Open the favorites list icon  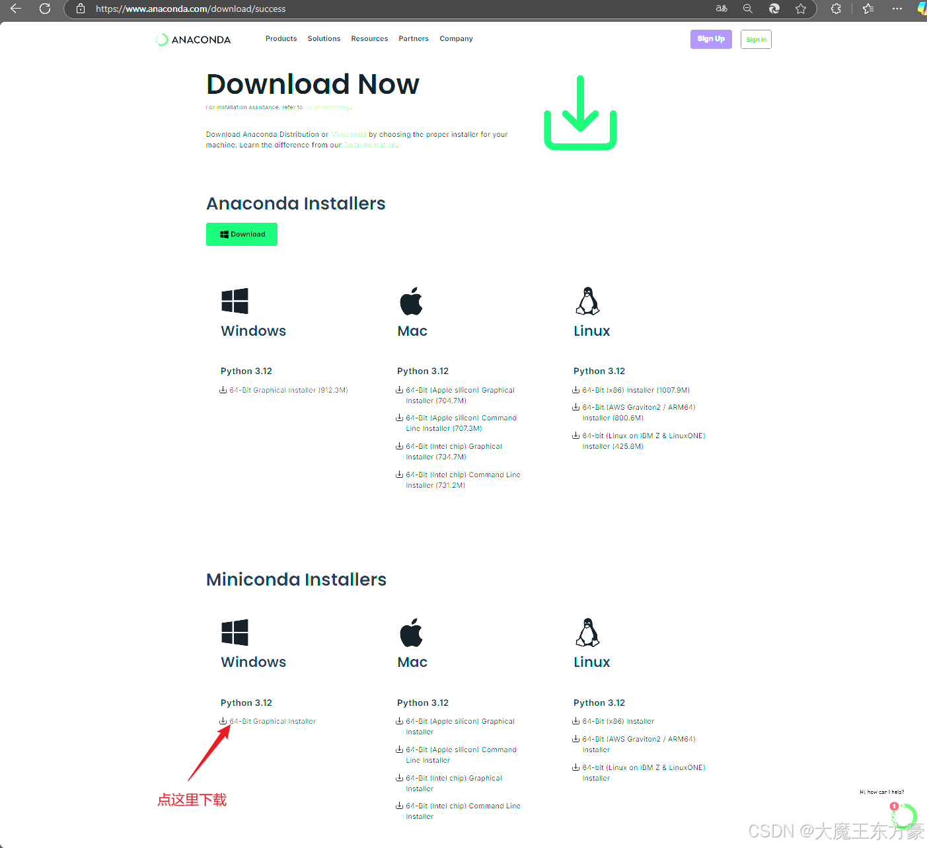pos(868,9)
